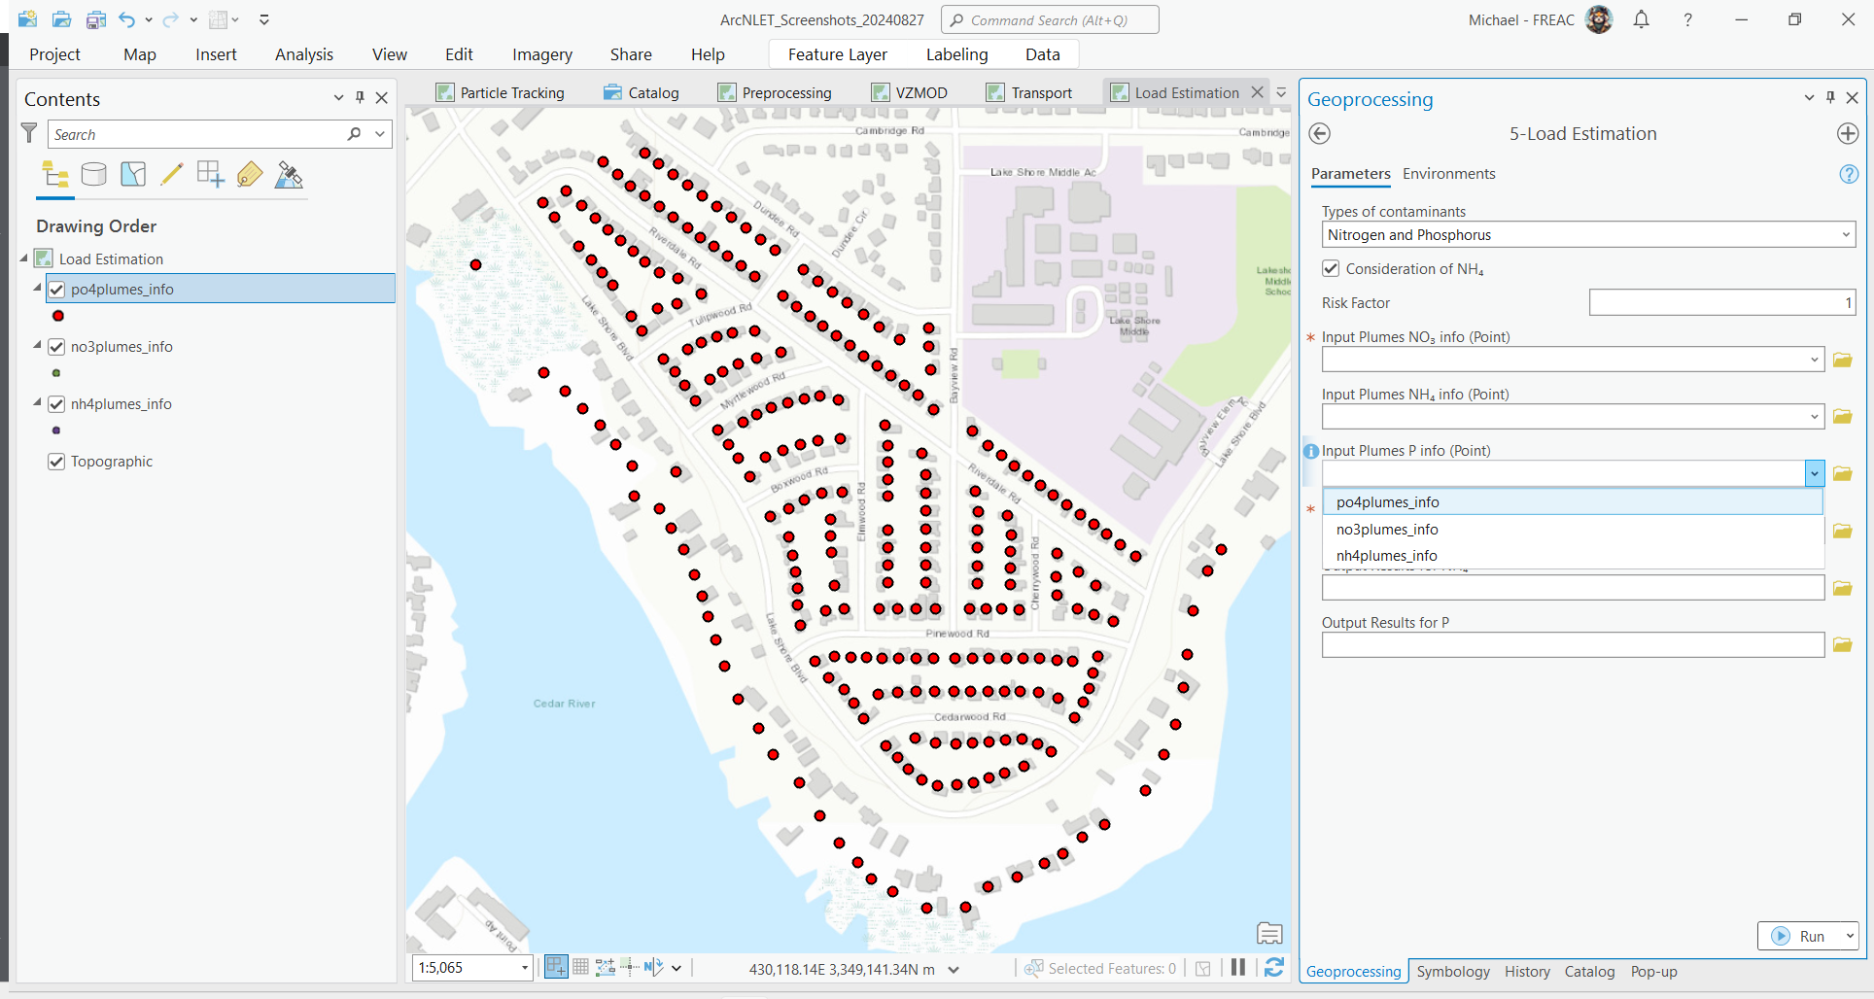1874x999 pixels.
Task: Switch to Environments tab
Action: click(1448, 174)
